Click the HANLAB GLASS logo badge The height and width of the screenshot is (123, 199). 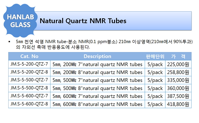20,21
